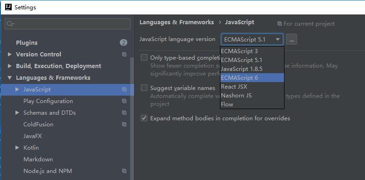
Task: Click the For current project label text
Action: (309, 24)
